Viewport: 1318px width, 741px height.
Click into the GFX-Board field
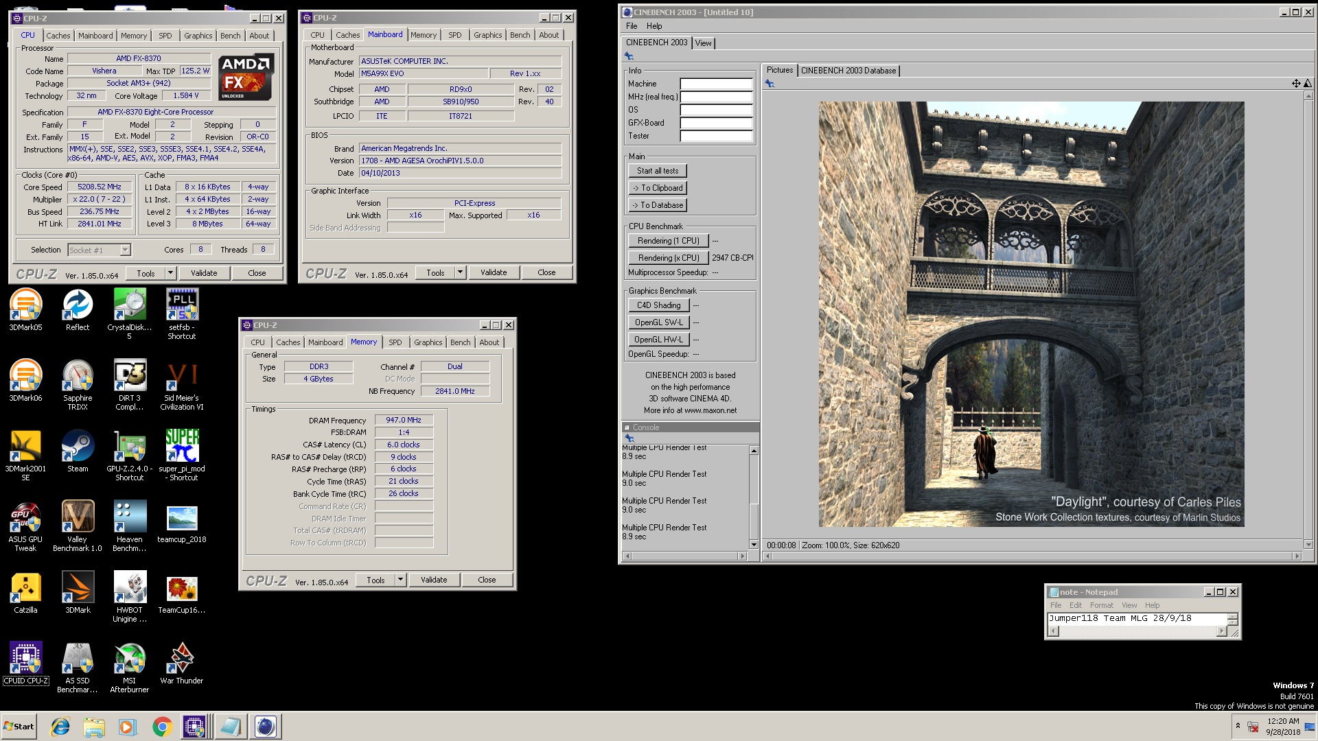click(716, 123)
